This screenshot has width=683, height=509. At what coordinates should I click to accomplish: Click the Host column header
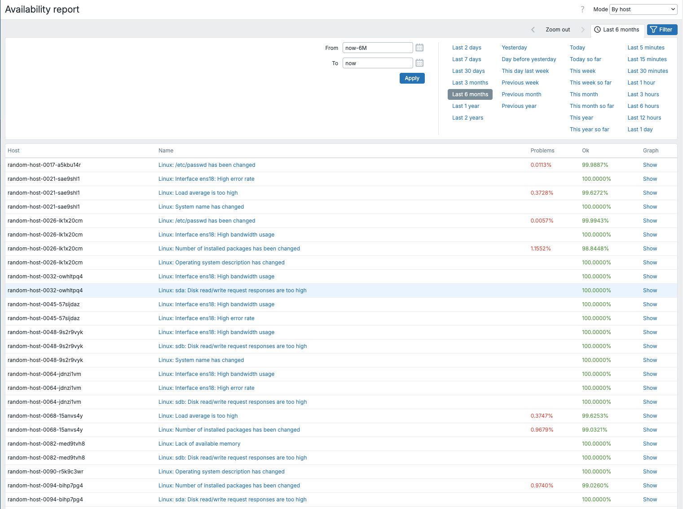pyautogui.click(x=13, y=151)
